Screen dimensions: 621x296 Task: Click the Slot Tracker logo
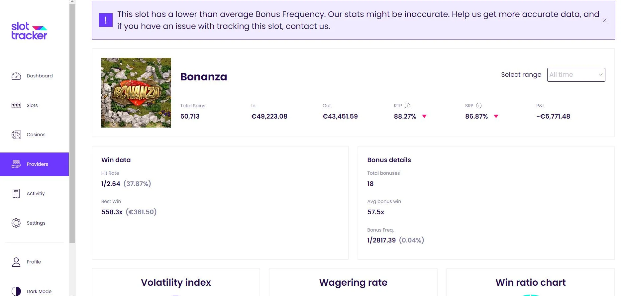29,31
